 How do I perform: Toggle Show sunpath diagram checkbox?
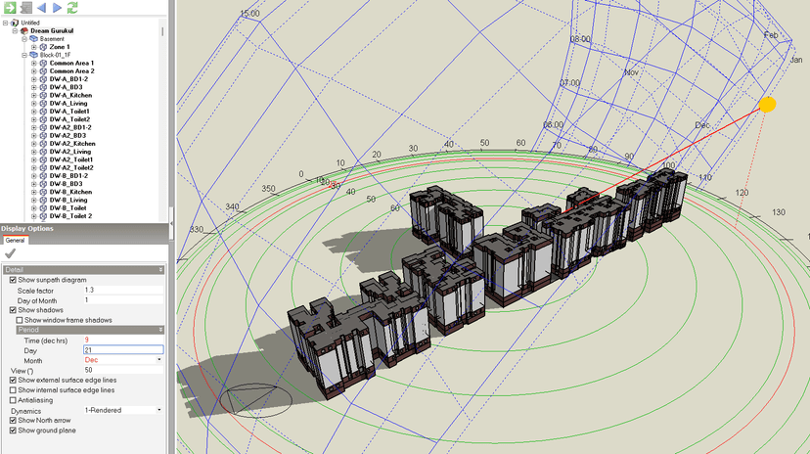pos(14,280)
